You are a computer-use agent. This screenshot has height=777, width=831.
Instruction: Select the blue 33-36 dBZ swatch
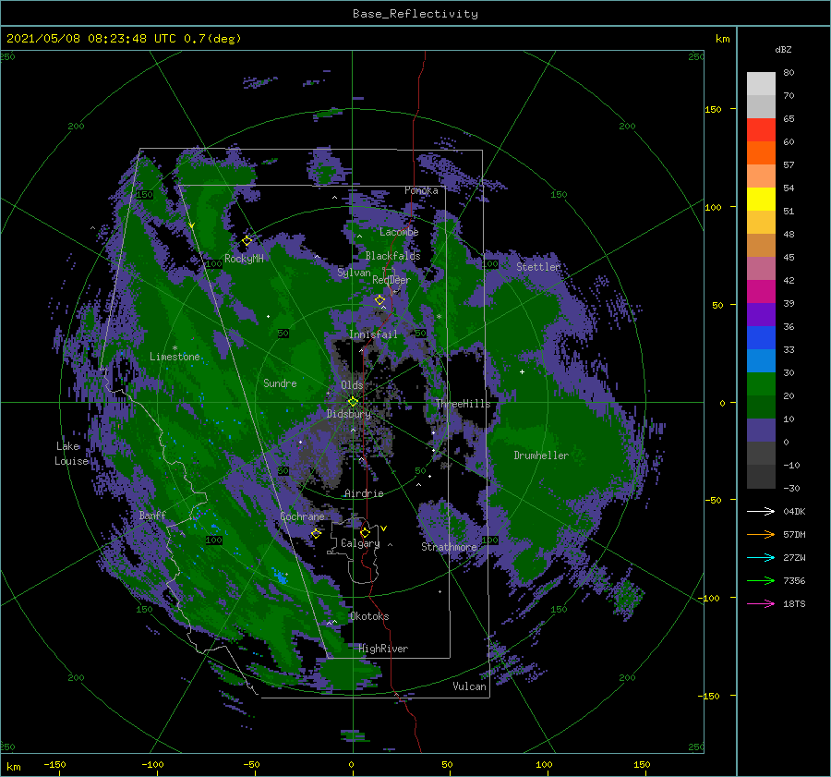pos(761,337)
